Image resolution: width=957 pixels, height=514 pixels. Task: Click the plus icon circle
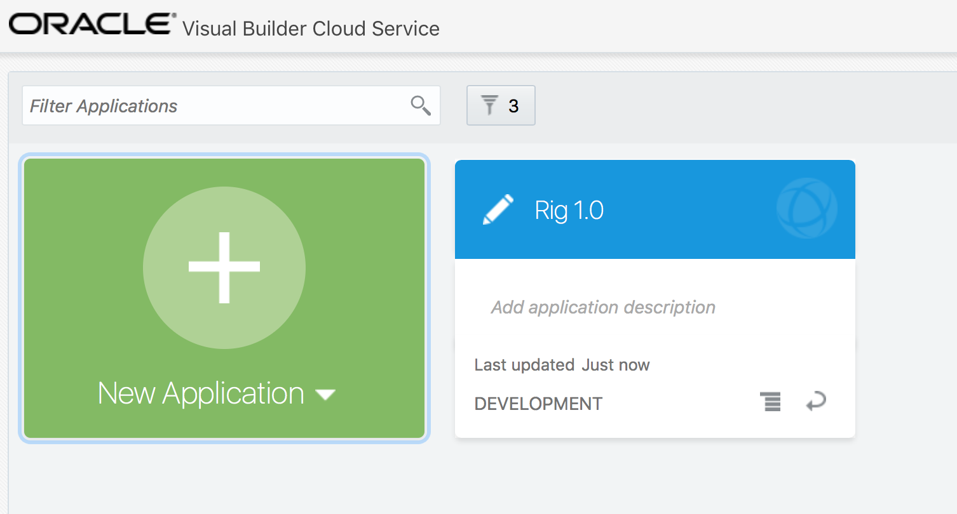(224, 268)
